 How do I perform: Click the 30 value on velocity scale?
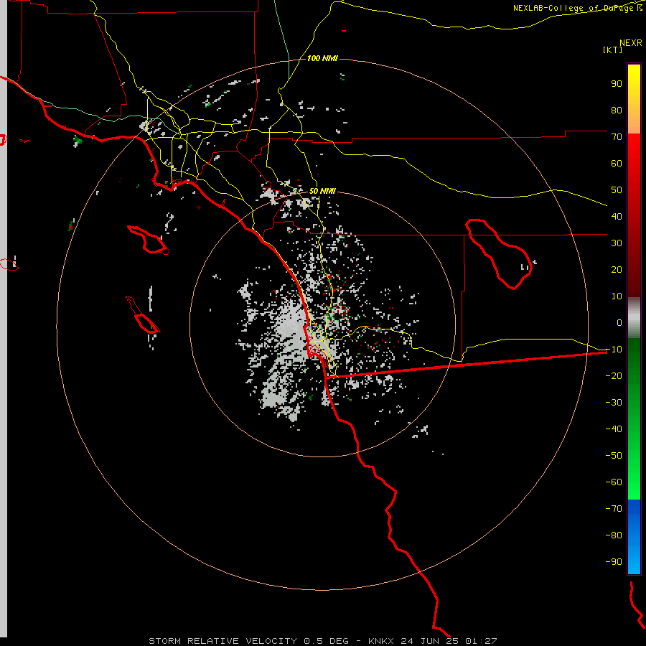click(617, 243)
